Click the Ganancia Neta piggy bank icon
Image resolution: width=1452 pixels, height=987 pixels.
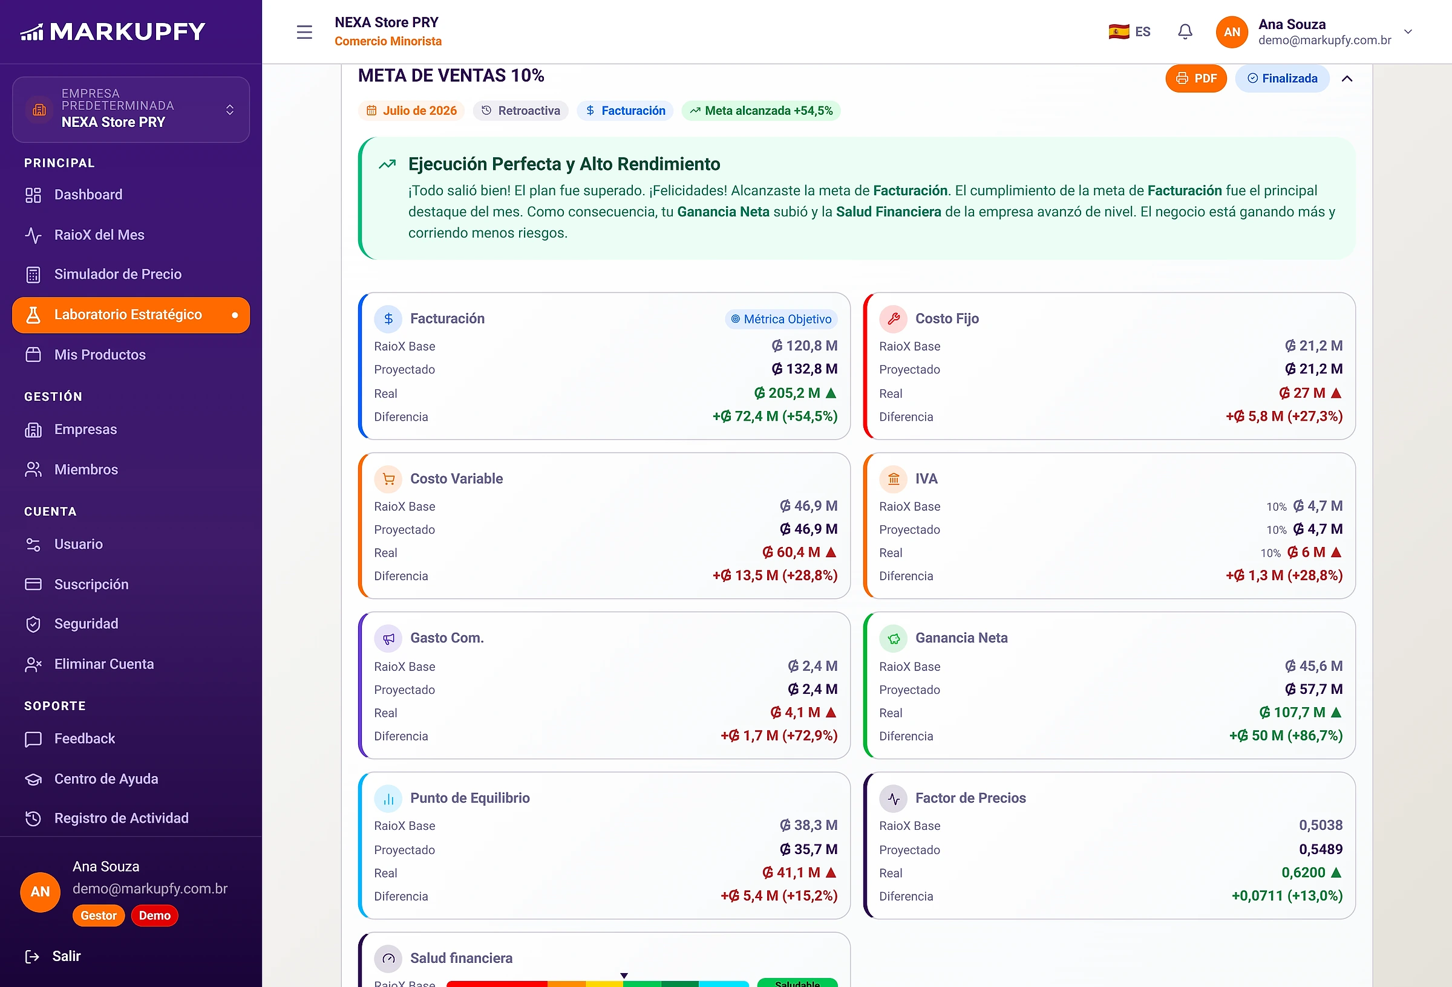tap(894, 638)
